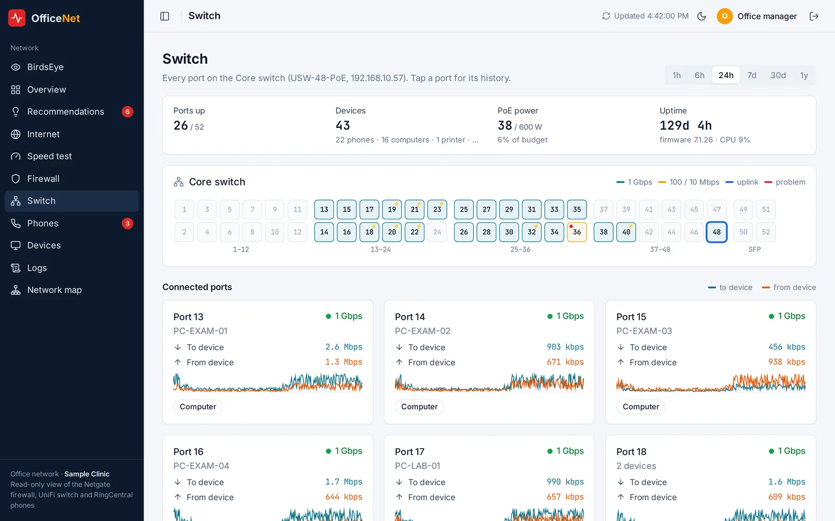Click Recommendations badge showing 6

pyautogui.click(x=127, y=111)
